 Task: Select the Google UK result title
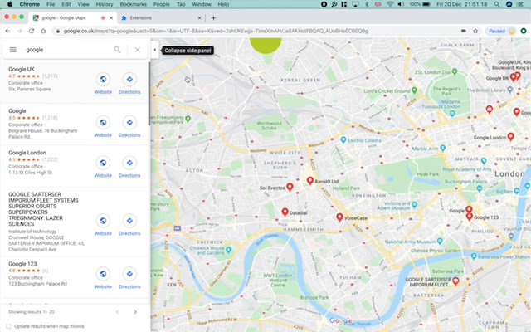tap(22, 69)
